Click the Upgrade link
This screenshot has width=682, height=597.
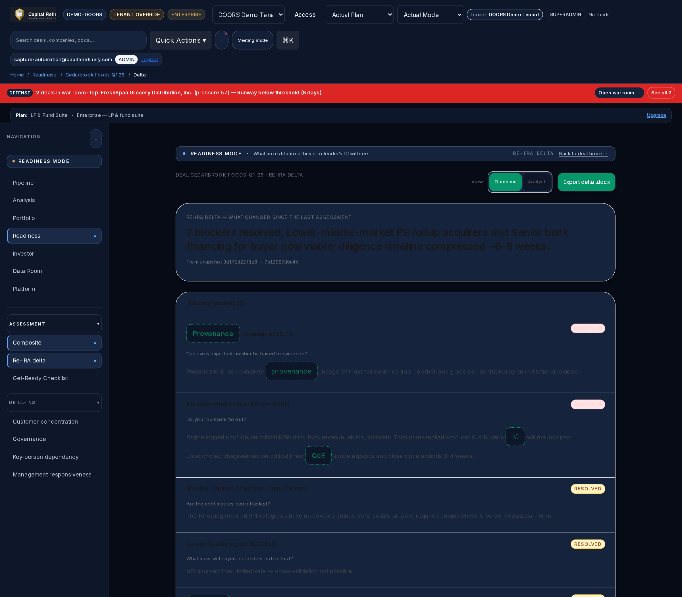656,115
